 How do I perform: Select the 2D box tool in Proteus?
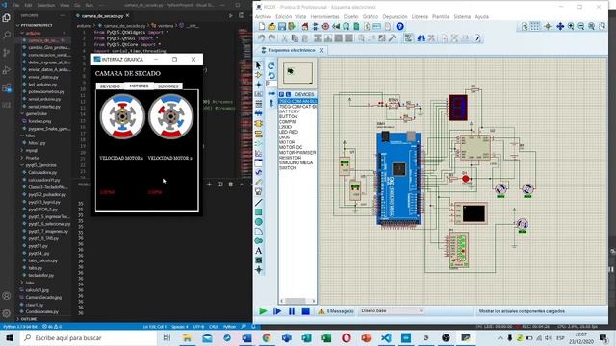(x=259, y=212)
